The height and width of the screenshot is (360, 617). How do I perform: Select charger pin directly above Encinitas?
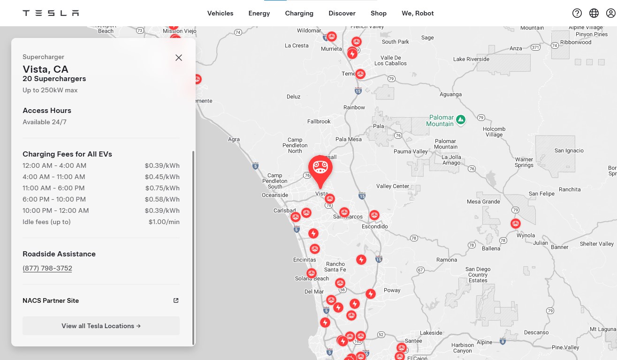coord(314,249)
